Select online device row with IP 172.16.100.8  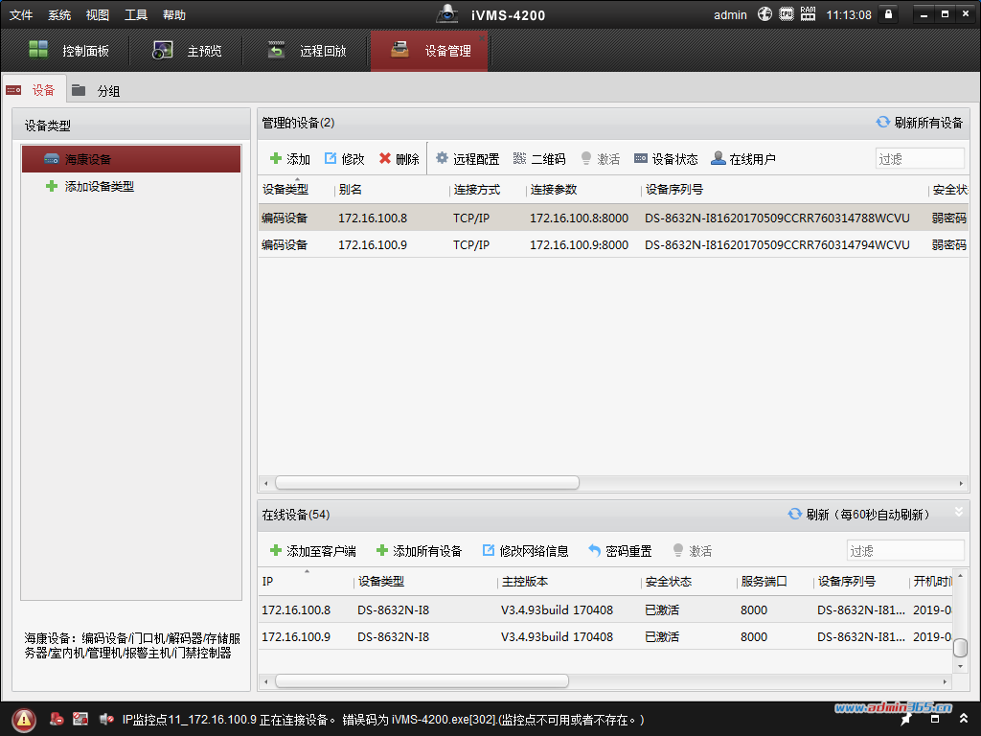[605, 609]
